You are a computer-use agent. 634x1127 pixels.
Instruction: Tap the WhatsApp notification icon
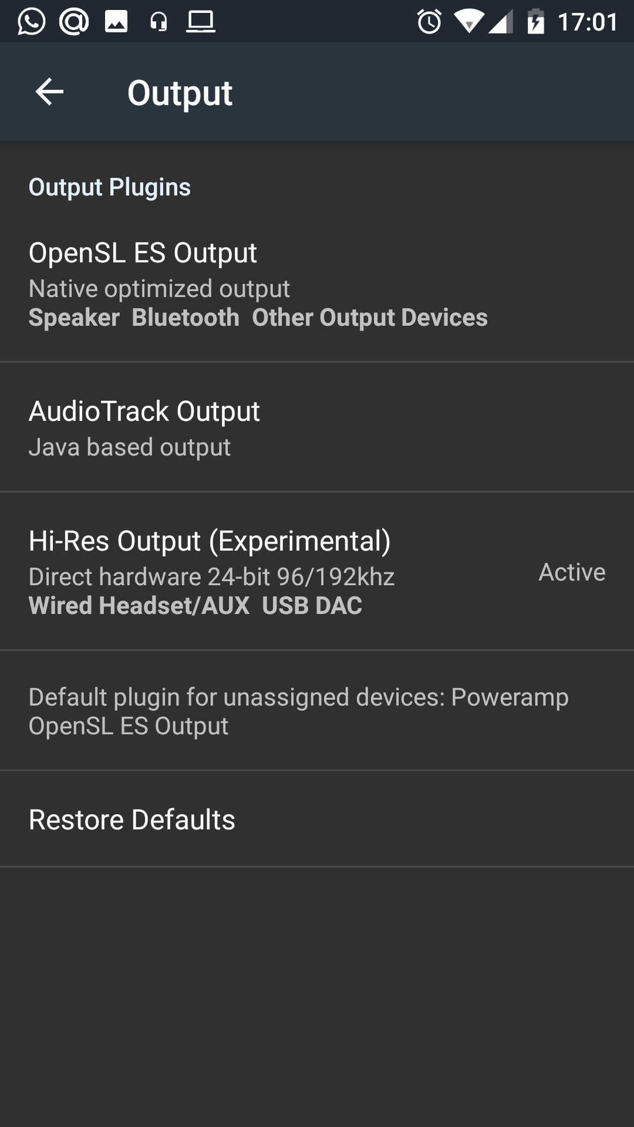pyautogui.click(x=31, y=22)
